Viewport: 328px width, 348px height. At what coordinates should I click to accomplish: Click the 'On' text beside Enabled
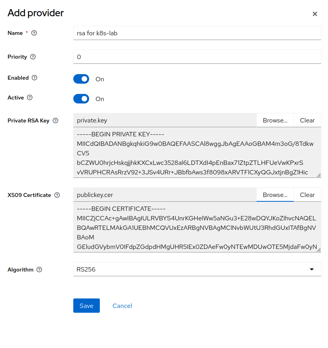[100, 79]
